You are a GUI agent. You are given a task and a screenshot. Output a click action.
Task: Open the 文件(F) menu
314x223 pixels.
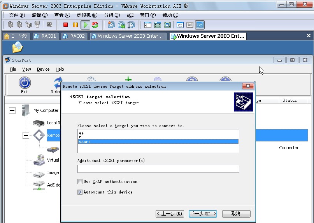pos(17,15)
